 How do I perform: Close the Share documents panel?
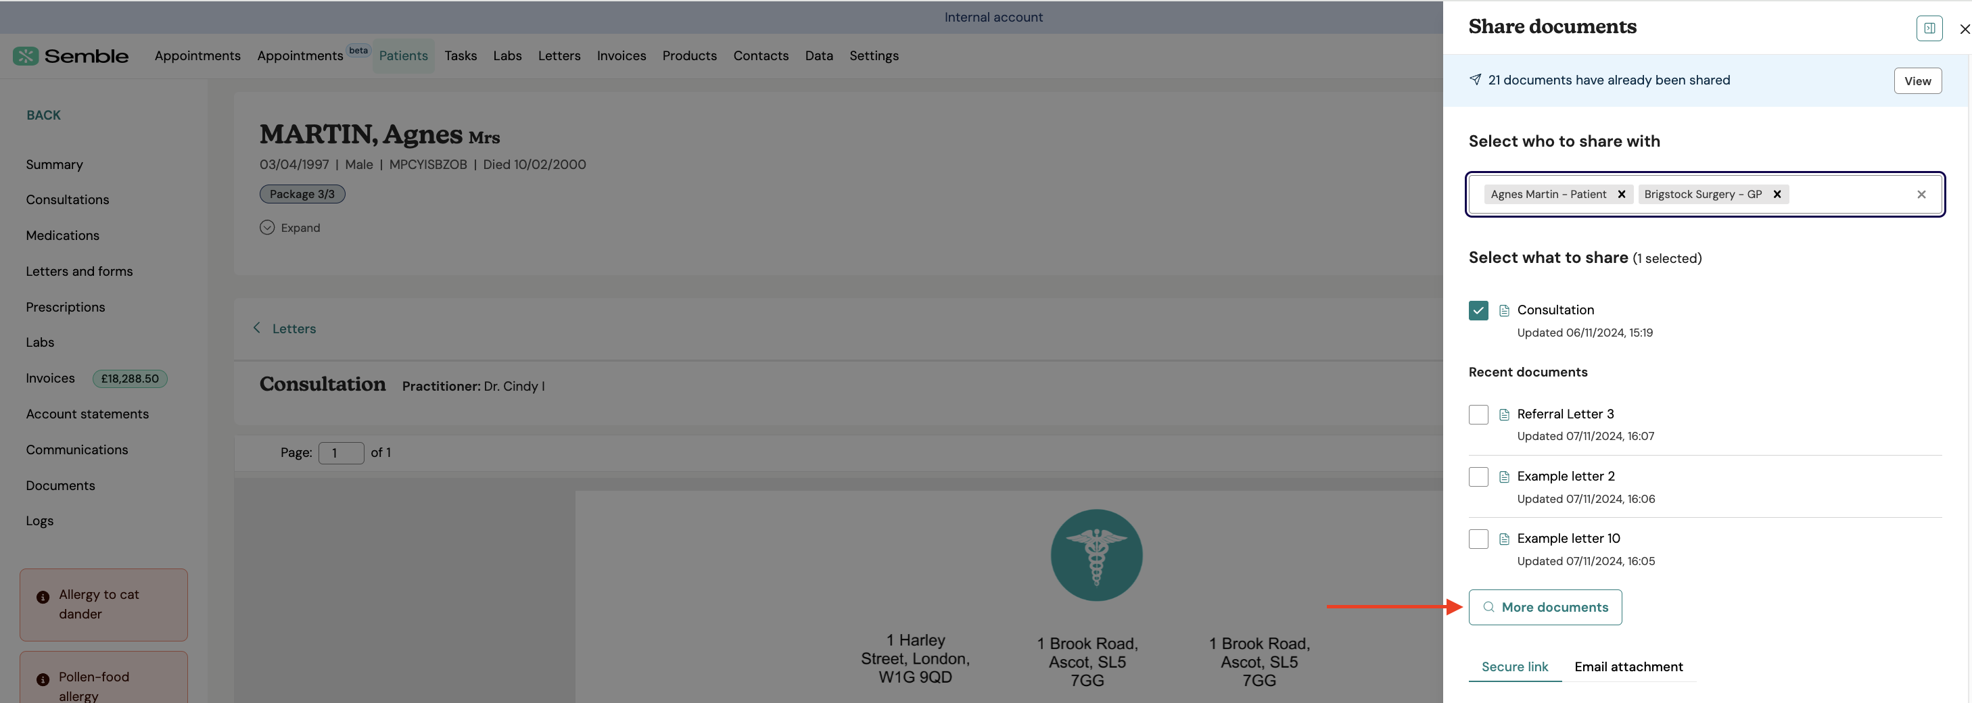coord(1965,29)
